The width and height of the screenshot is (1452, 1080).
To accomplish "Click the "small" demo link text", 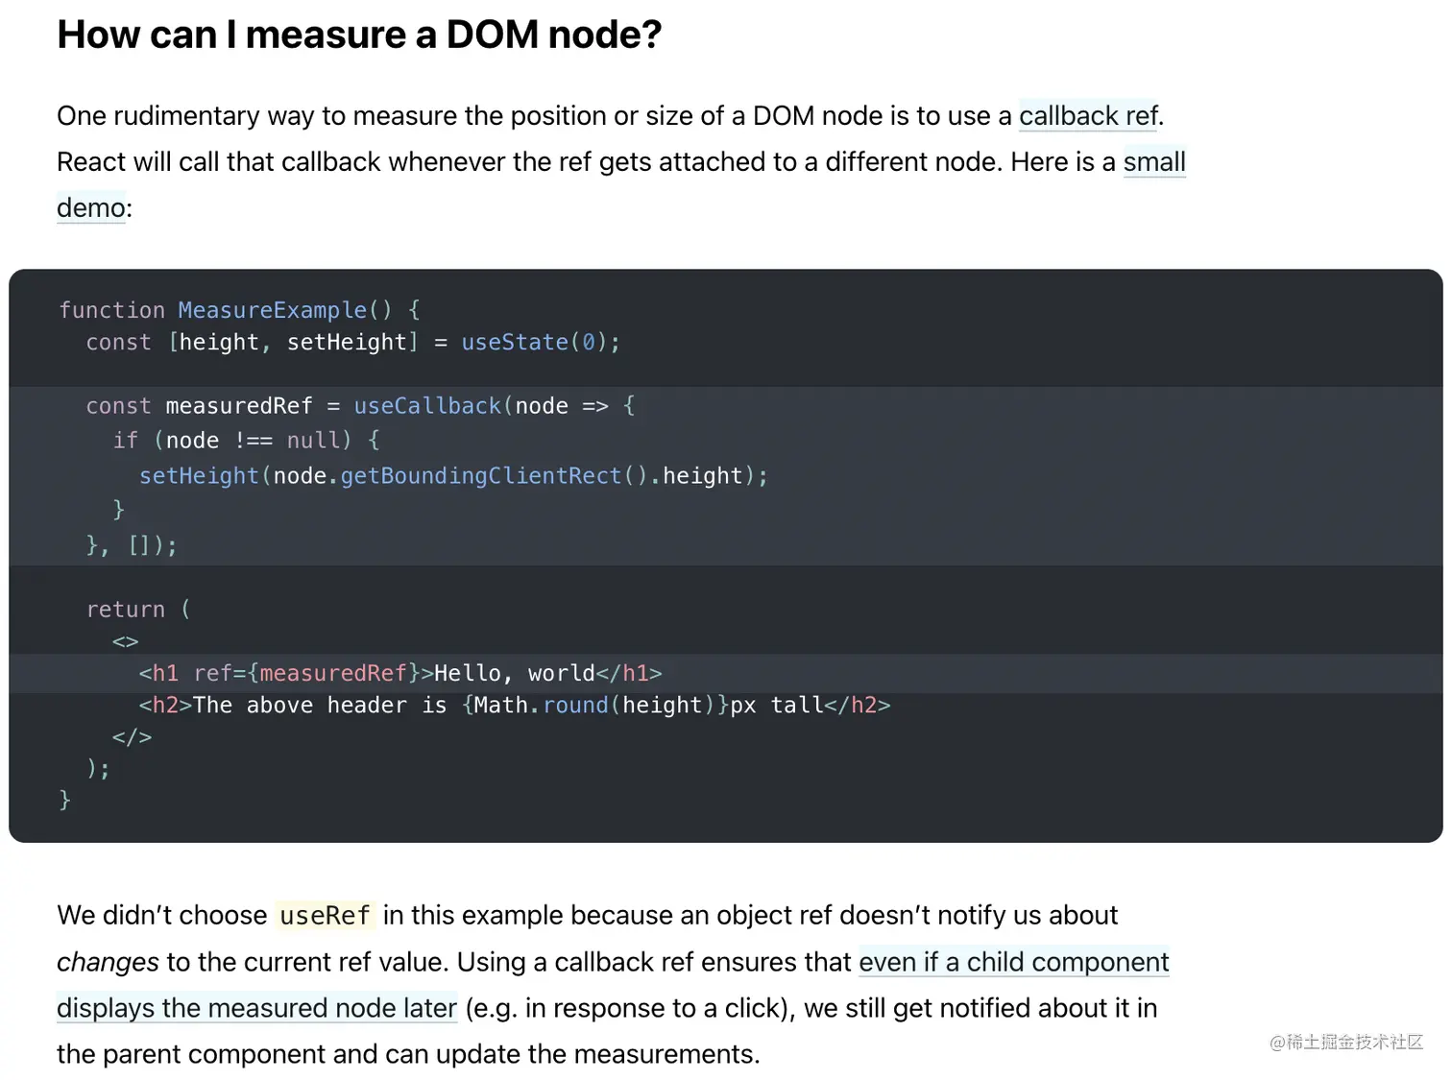I will 1154,162.
